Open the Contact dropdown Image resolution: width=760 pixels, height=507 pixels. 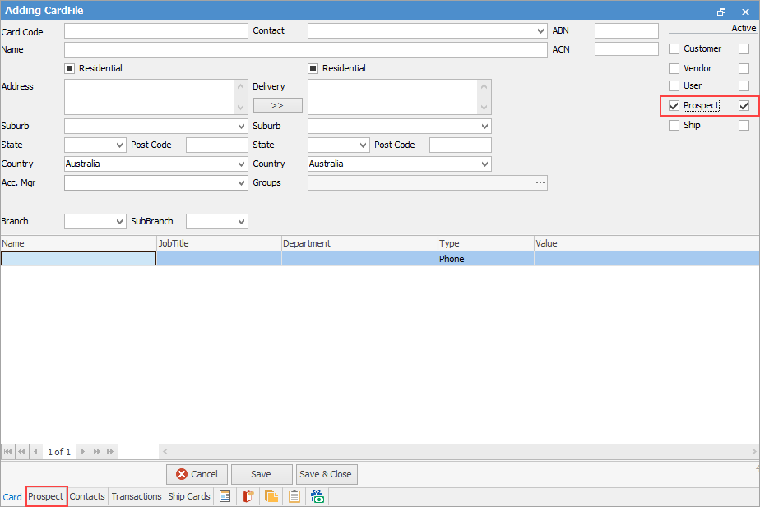542,30
